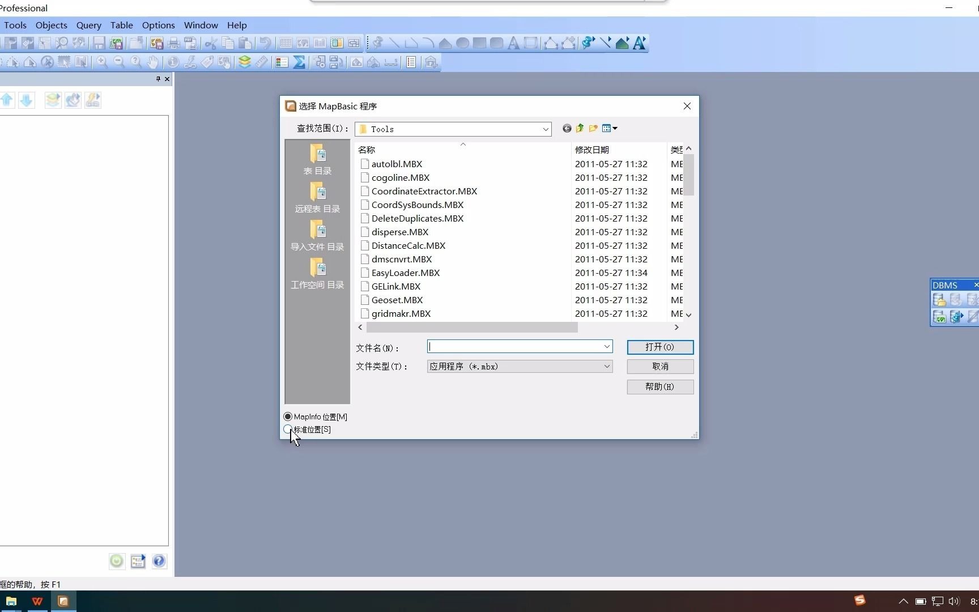Click the PDF export toolbar icon

pos(190,43)
